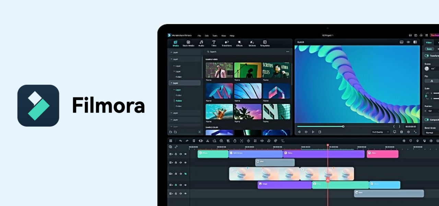
Task: Click the microphone voiceover icon above timeline
Action: pos(417,141)
